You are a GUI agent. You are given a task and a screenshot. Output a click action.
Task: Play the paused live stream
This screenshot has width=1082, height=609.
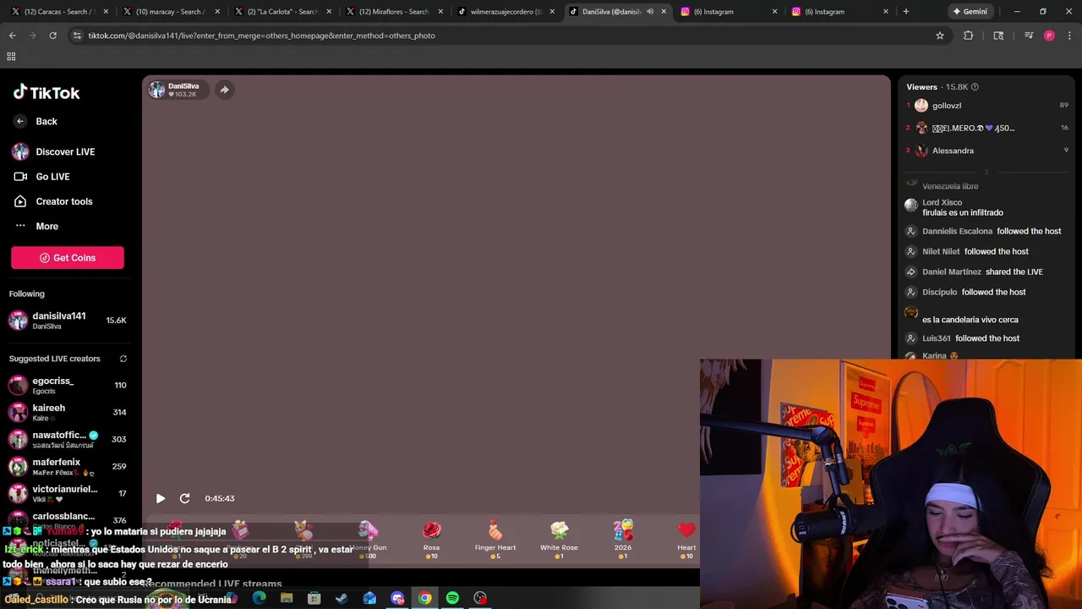coord(161,498)
